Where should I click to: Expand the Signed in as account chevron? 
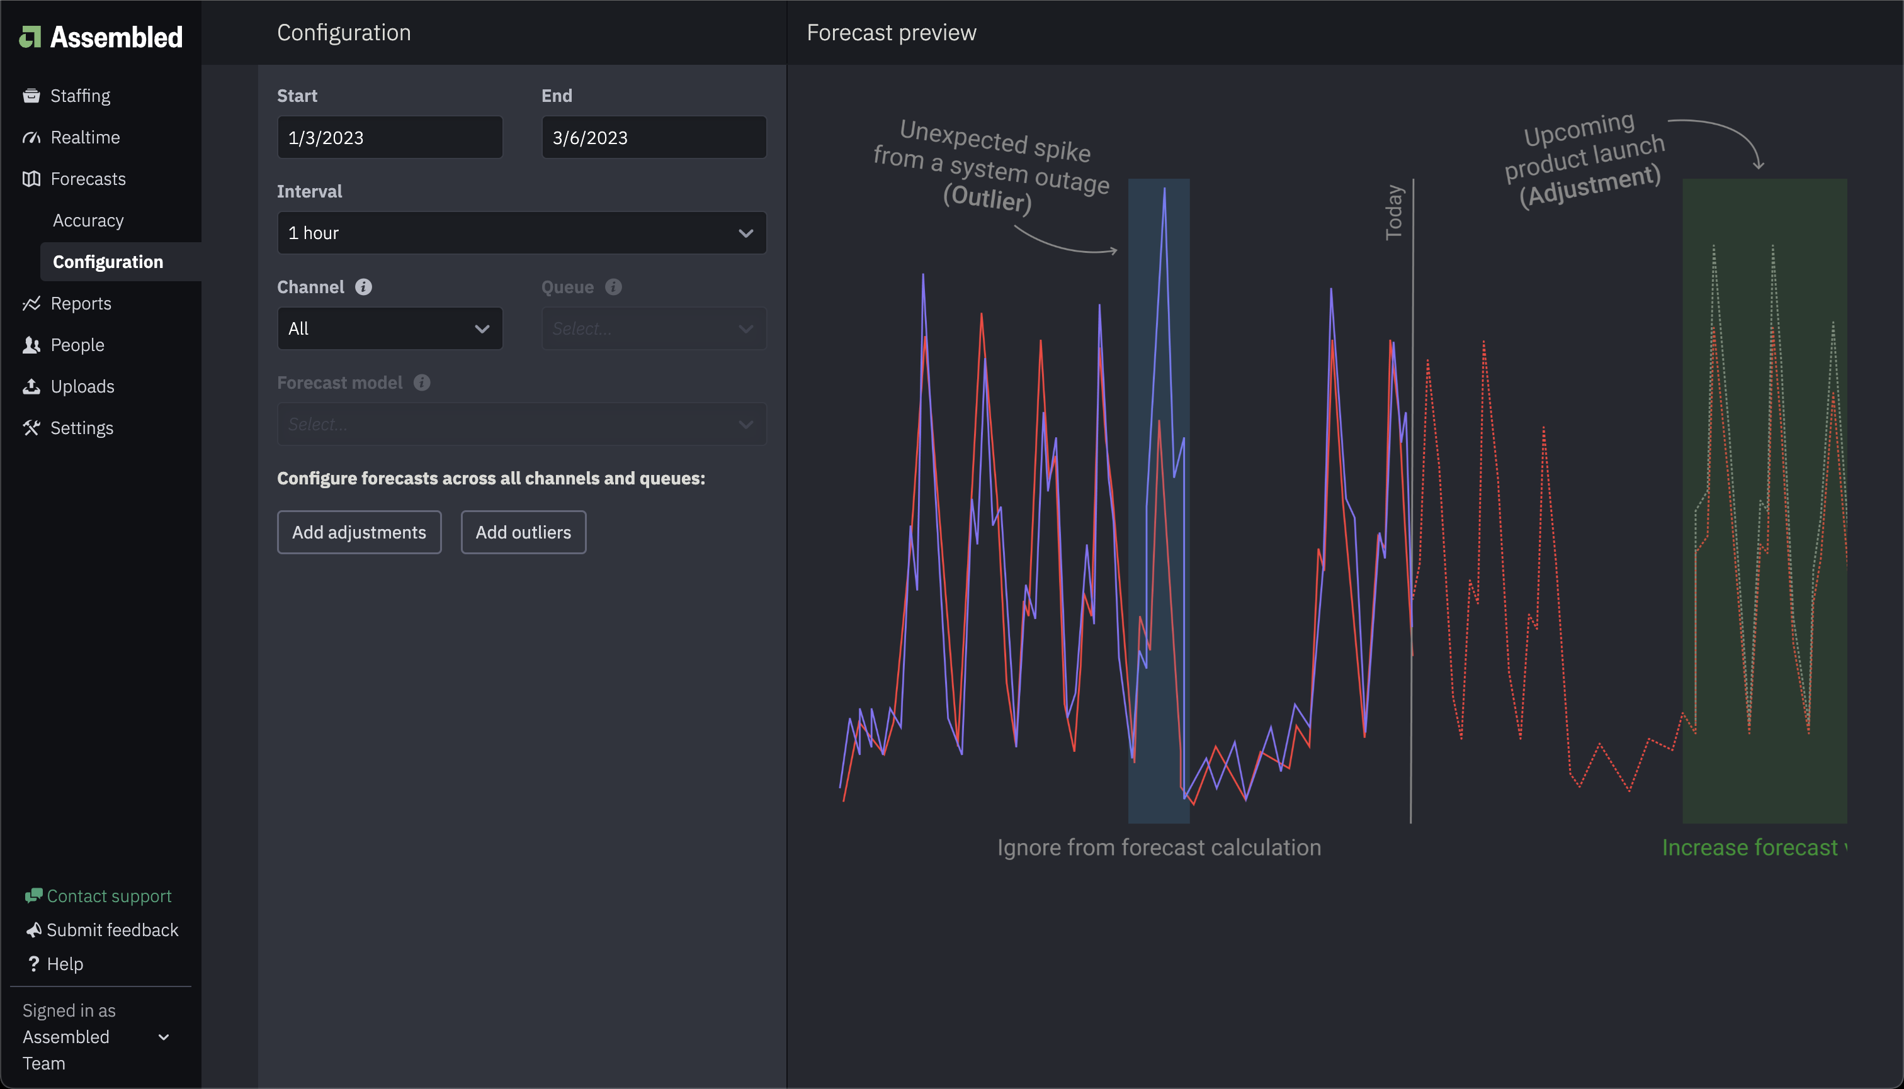coord(164,1037)
